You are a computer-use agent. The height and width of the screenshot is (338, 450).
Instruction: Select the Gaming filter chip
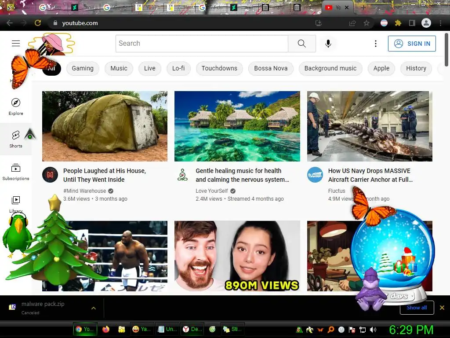[83, 68]
